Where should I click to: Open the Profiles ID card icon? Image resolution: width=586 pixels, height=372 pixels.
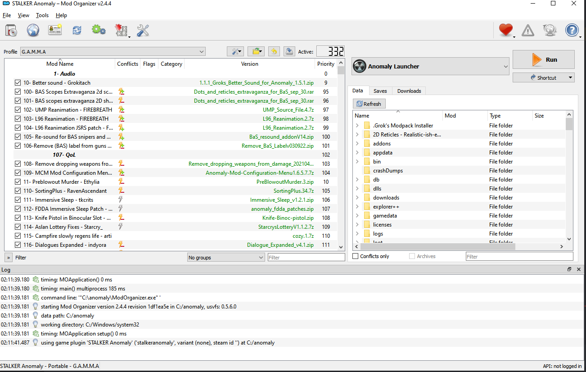55,31
